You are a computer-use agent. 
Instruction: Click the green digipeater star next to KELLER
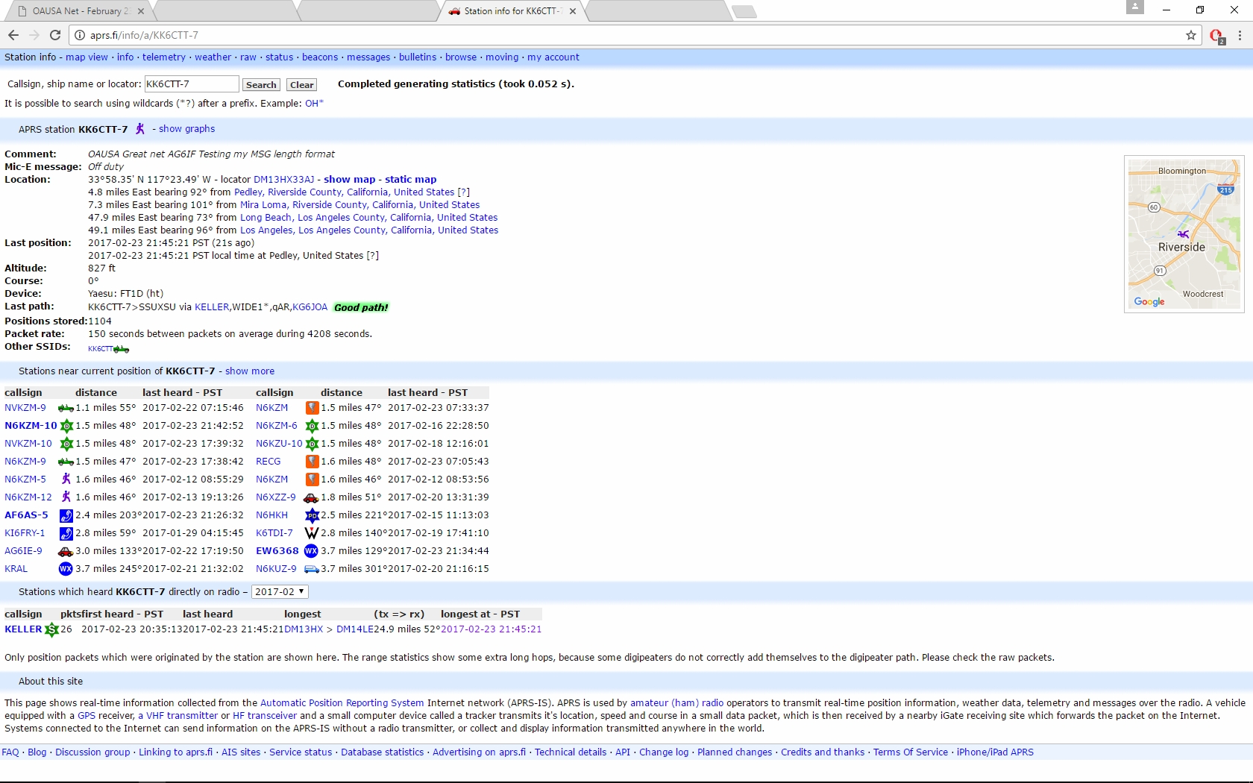[x=51, y=630]
